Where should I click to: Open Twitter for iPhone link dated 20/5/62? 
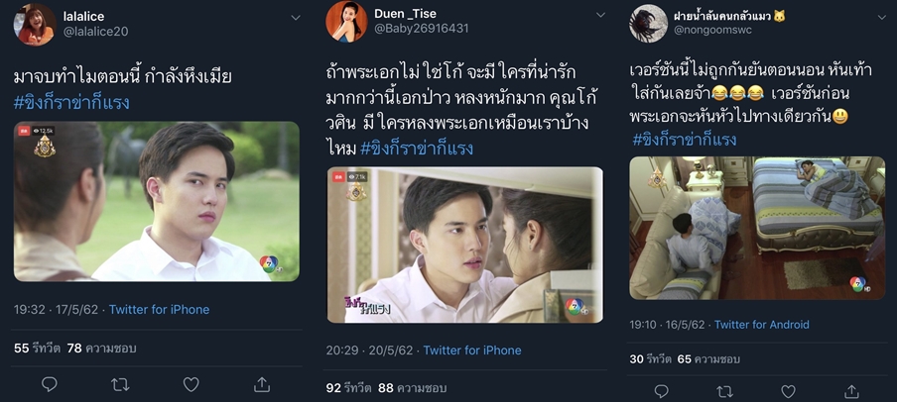pos(472,351)
